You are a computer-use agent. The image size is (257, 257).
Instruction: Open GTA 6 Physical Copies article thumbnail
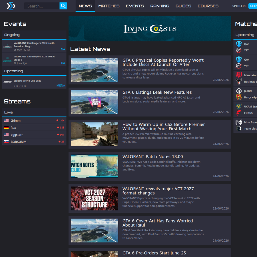pyautogui.click(x=95, y=70)
